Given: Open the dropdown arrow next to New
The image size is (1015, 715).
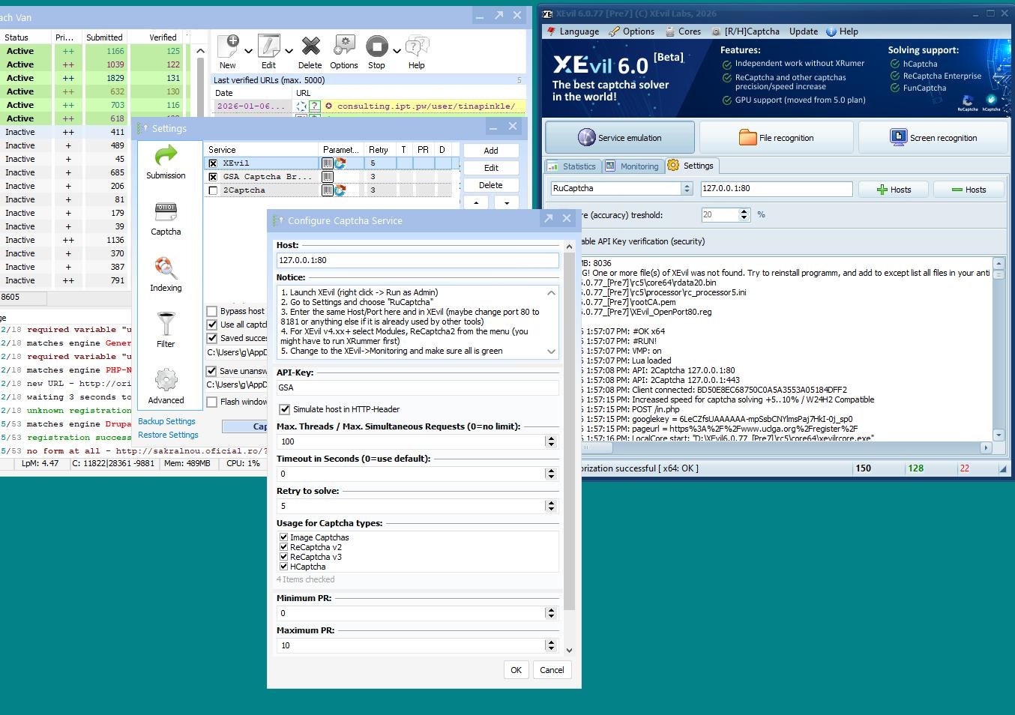Looking at the screenshot, I should point(248,51).
